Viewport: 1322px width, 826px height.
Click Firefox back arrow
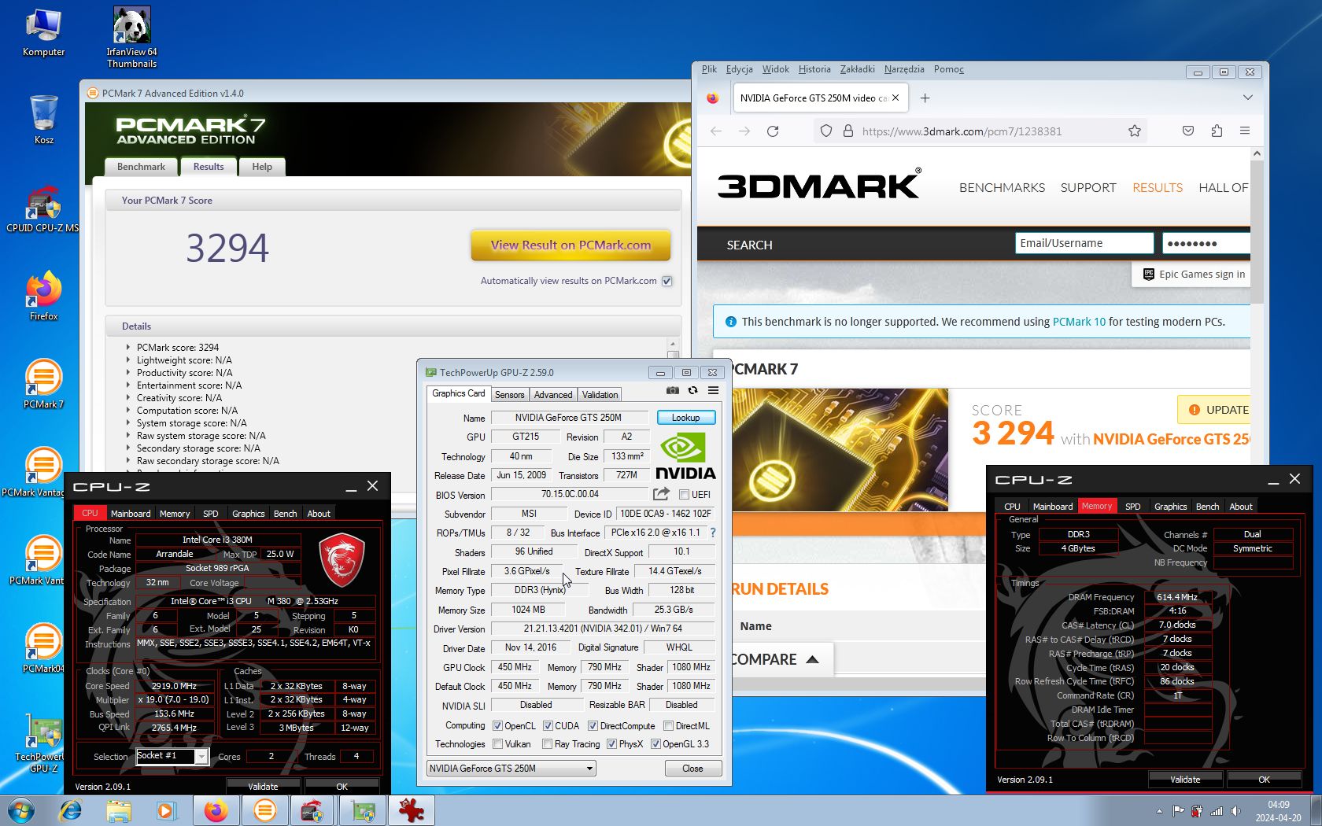(x=715, y=131)
